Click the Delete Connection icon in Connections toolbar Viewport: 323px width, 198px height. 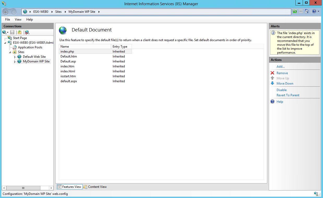click(x=27, y=32)
